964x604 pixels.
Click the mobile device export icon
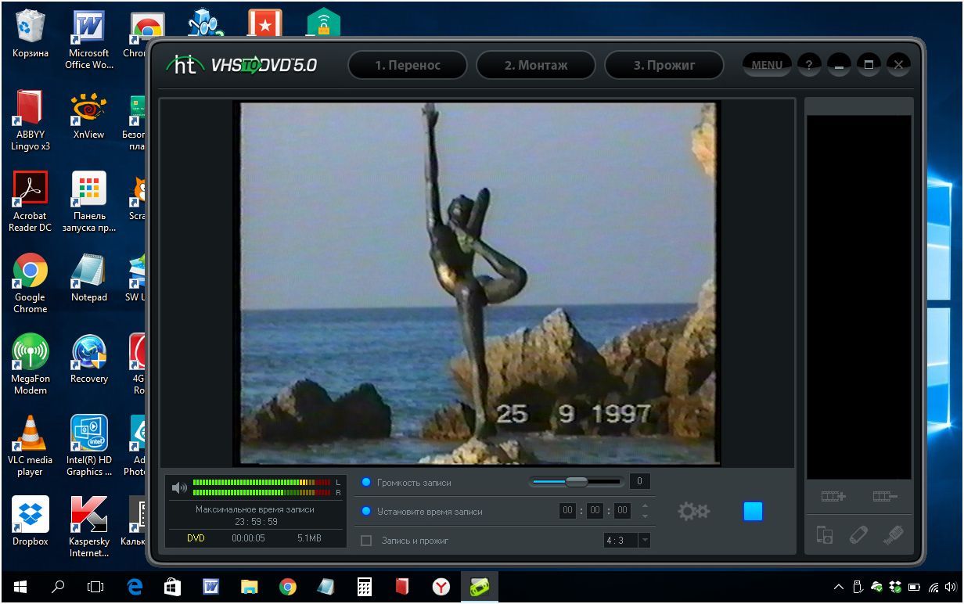click(x=824, y=535)
